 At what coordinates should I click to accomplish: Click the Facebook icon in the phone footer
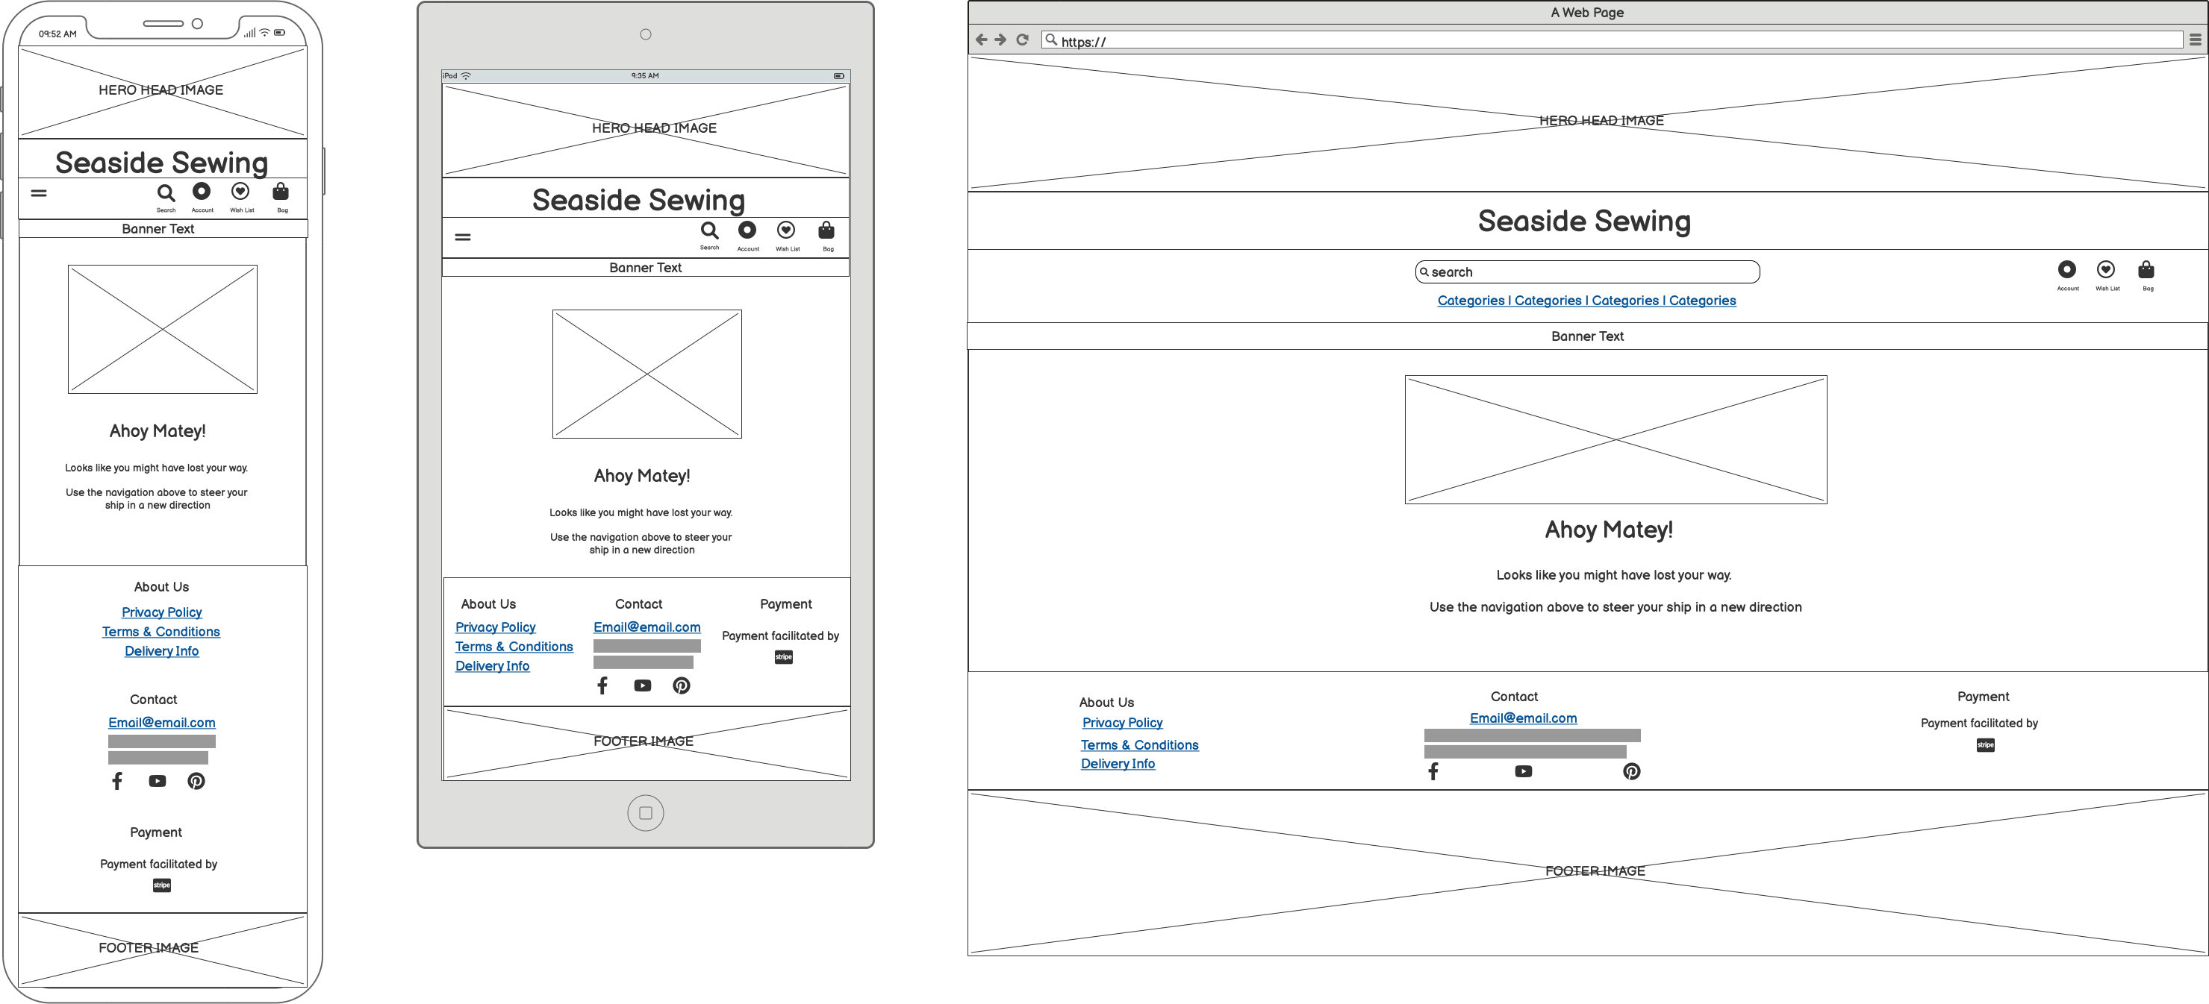pos(117,781)
